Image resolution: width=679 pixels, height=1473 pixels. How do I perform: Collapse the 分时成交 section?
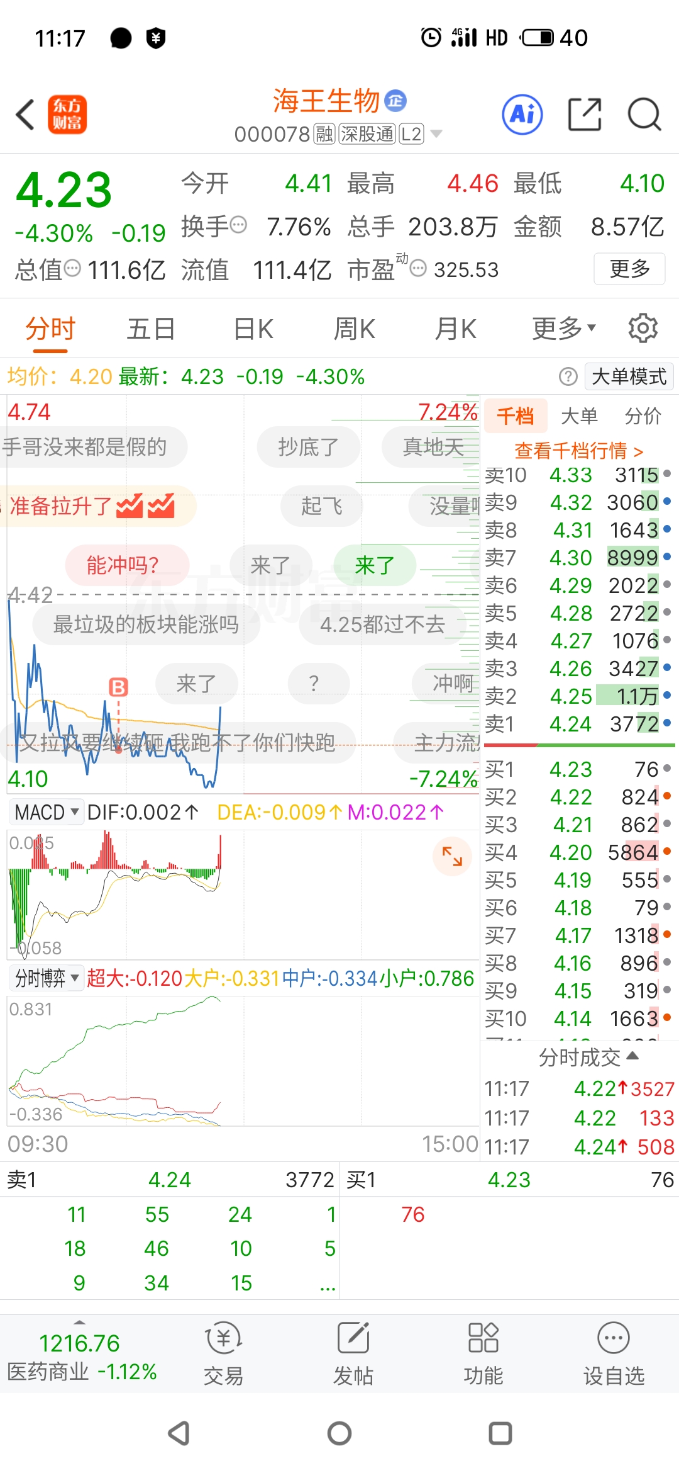[588, 1057]
